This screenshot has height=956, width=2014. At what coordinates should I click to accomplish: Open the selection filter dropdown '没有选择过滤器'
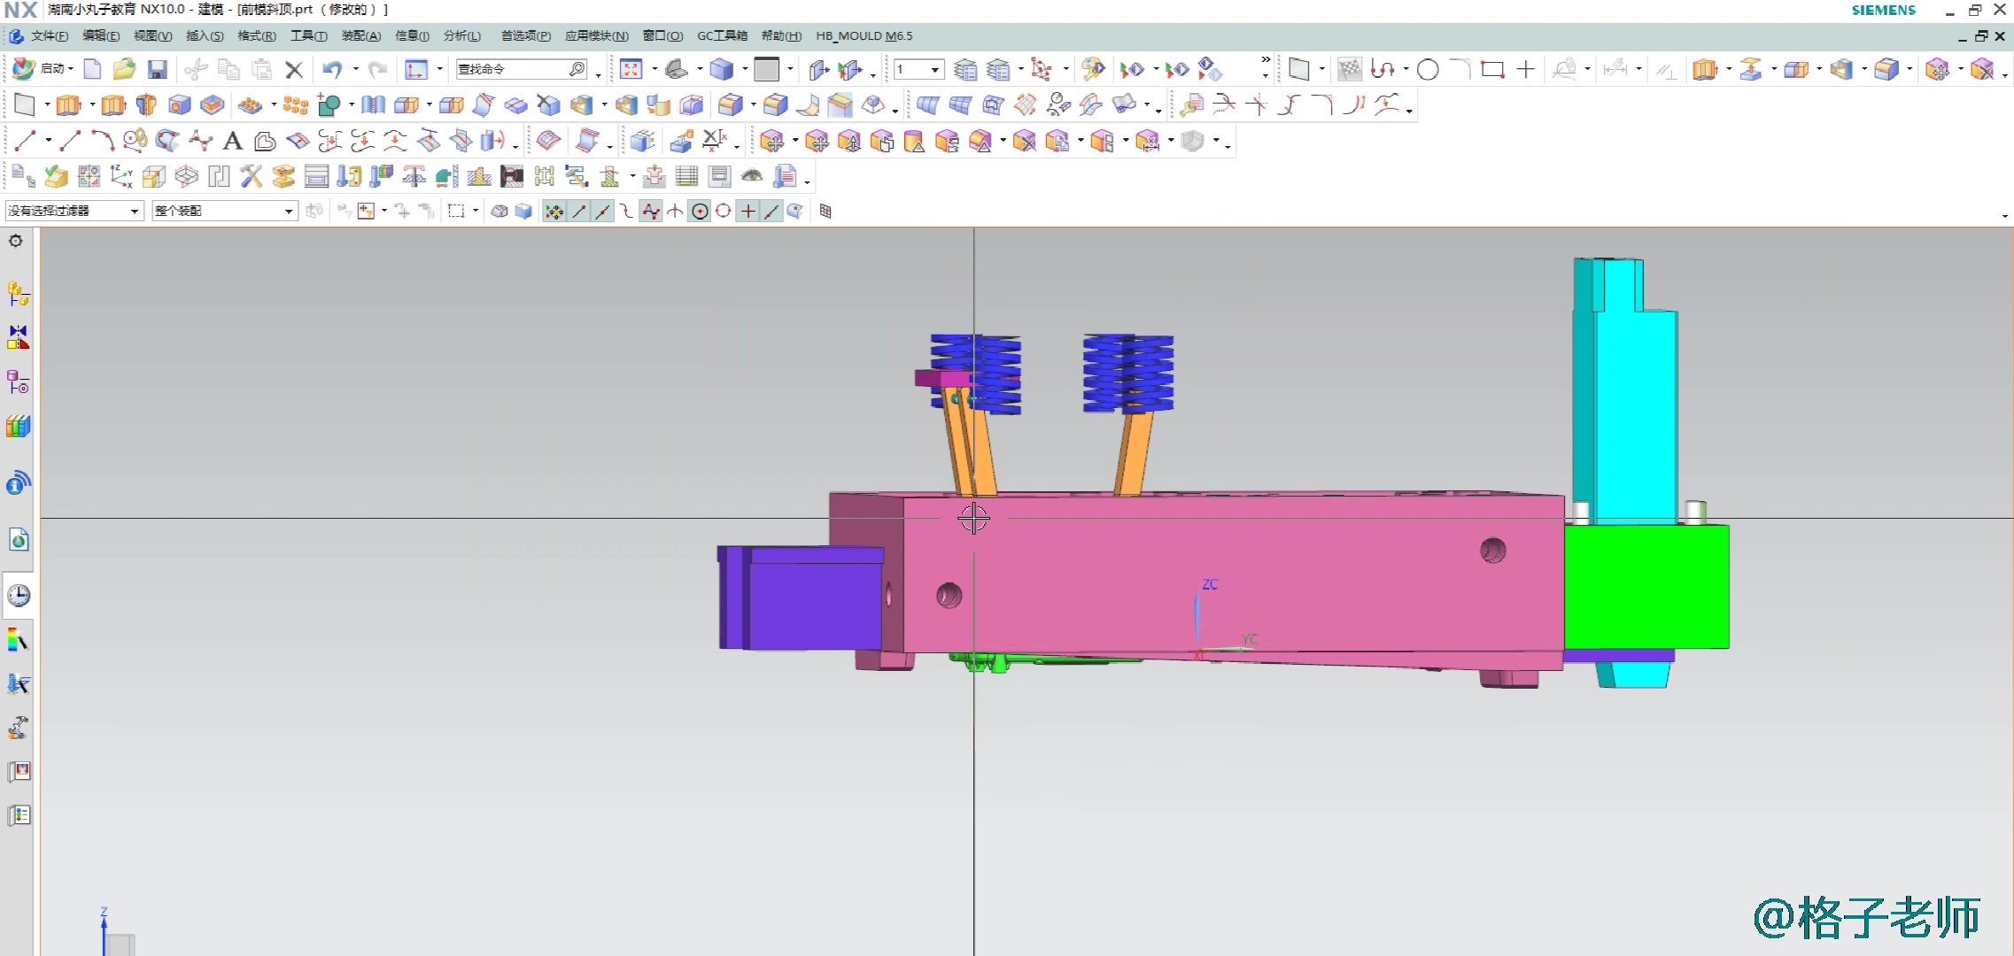[x=74, y=211]
